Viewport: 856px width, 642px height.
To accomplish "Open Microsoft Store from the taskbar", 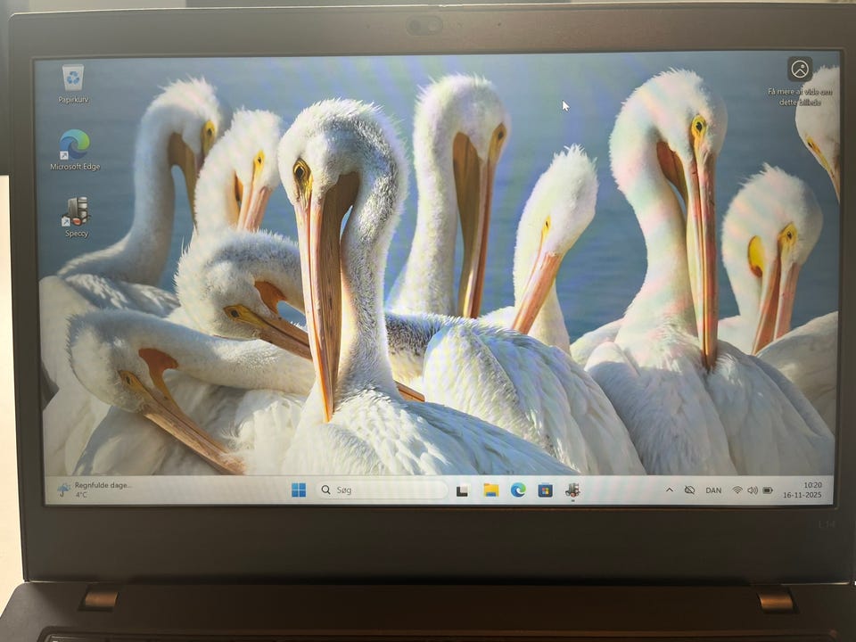I will [545, 490].
